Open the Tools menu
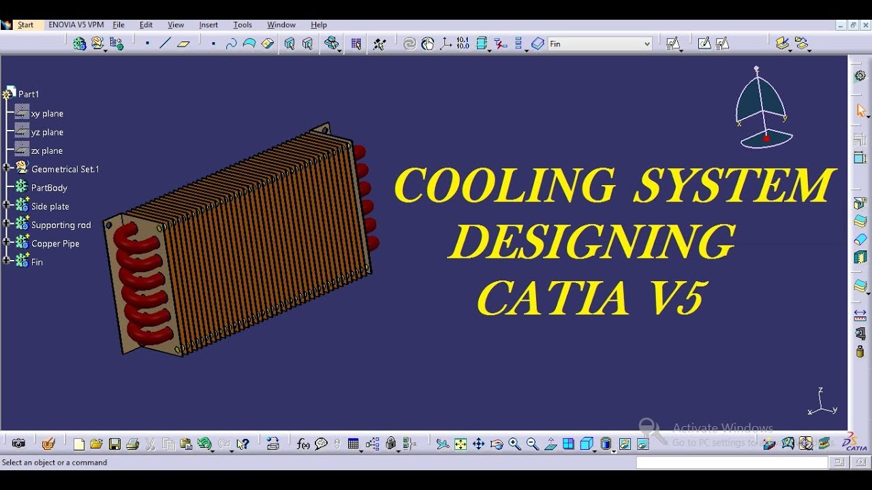This screenshot has height=490, width=872. point(243,25)
